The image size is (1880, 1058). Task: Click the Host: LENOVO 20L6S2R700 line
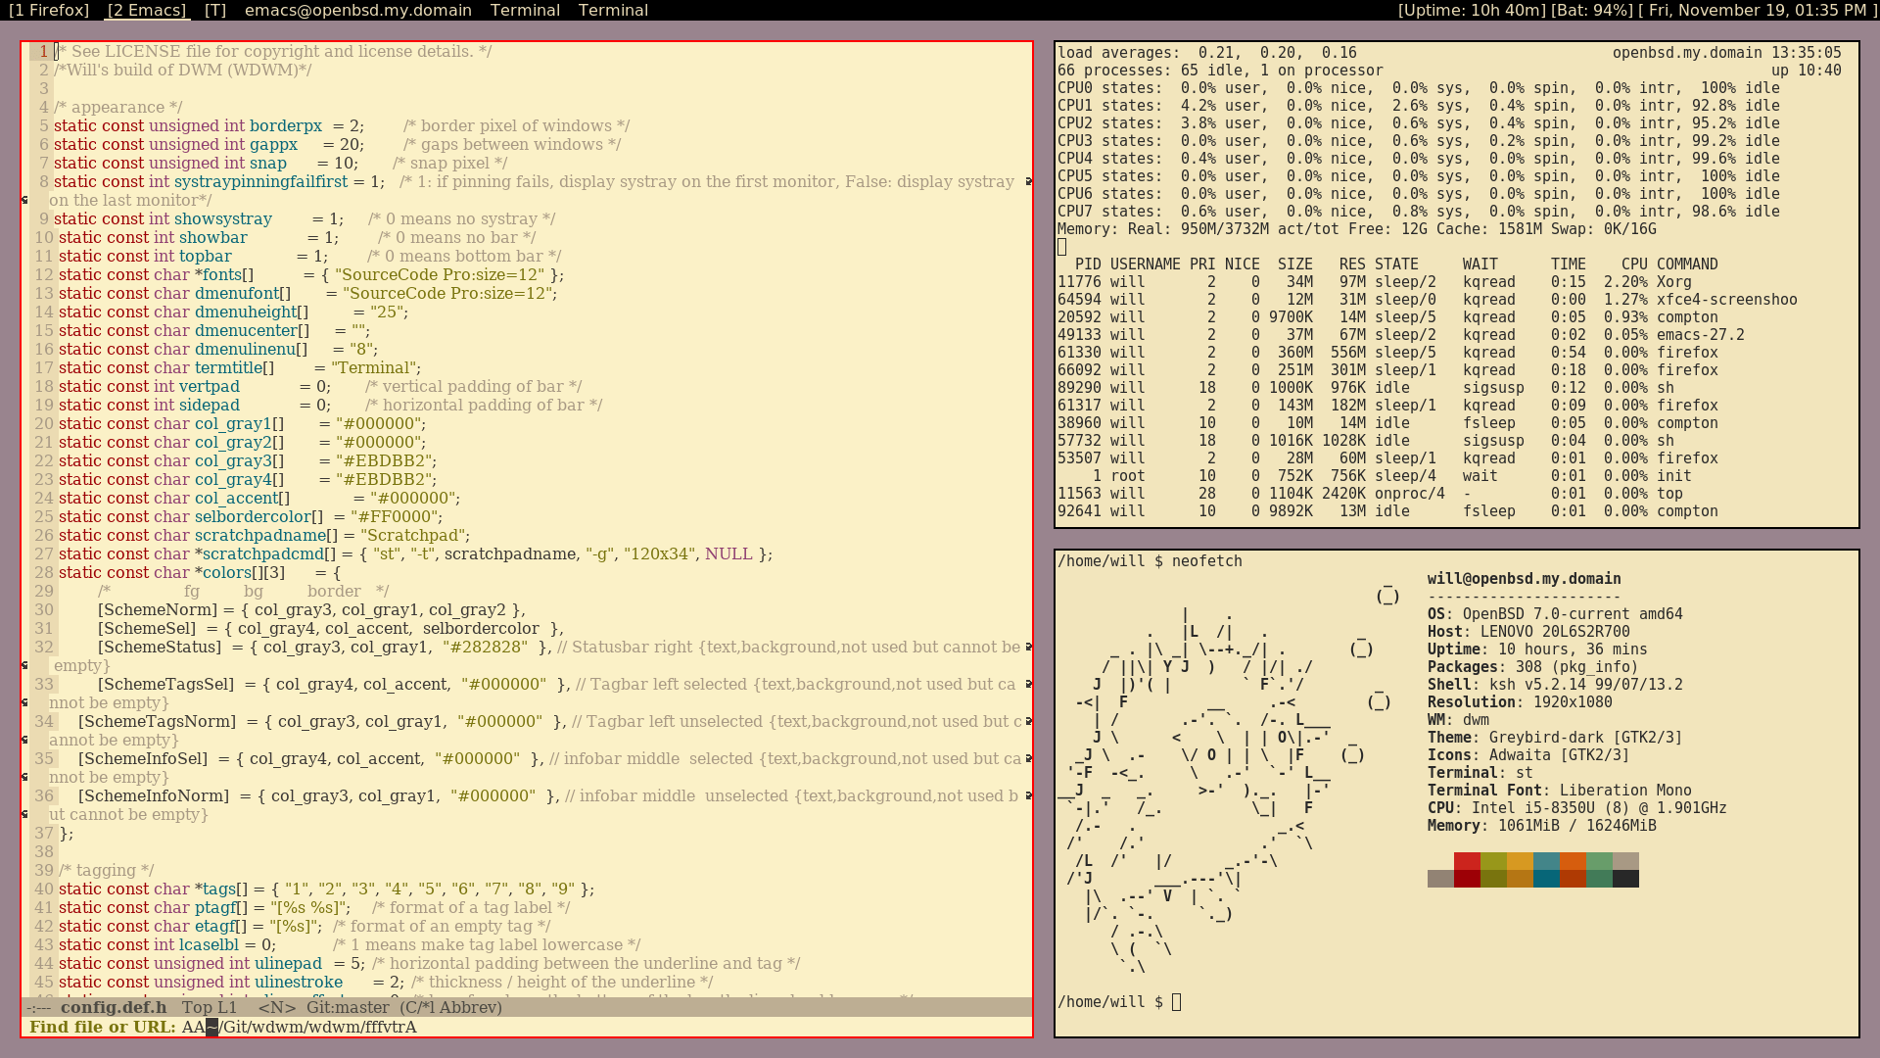coord(1528,631)
